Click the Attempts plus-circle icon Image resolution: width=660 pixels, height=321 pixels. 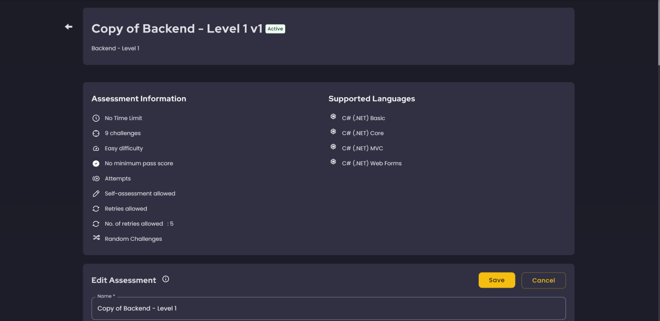coord(96,179)
